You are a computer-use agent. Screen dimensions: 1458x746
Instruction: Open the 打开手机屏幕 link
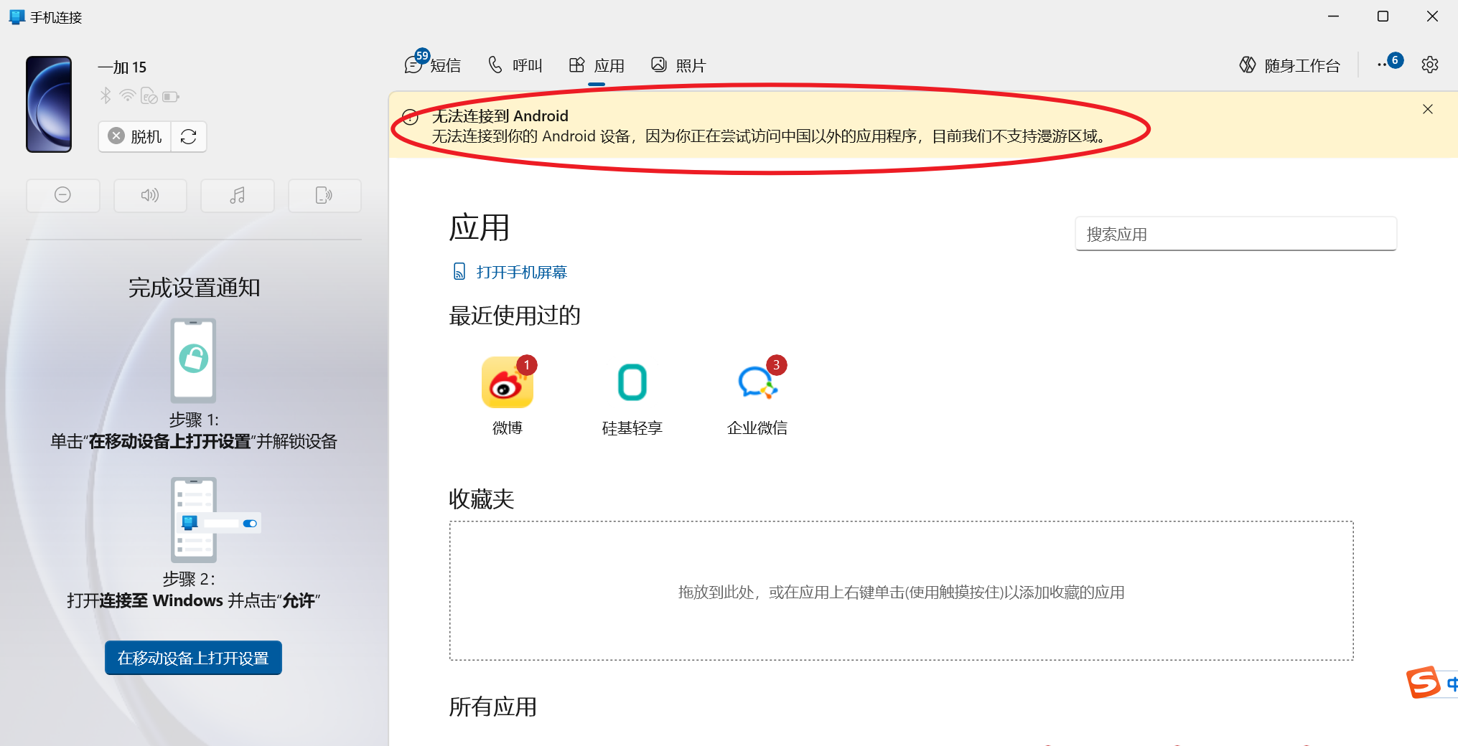click(x=510, y=272)
